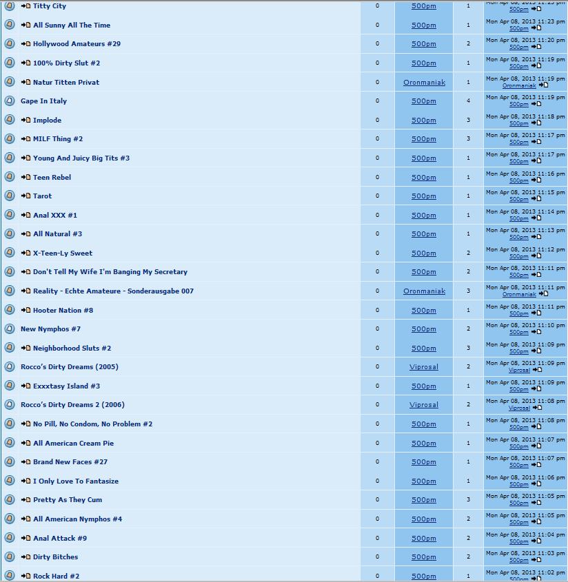The width and height of the screenshot is (568, 582).
Task: View latest post icon in Teen Rebel last-post cell
Action: click(x=536, y=180)
